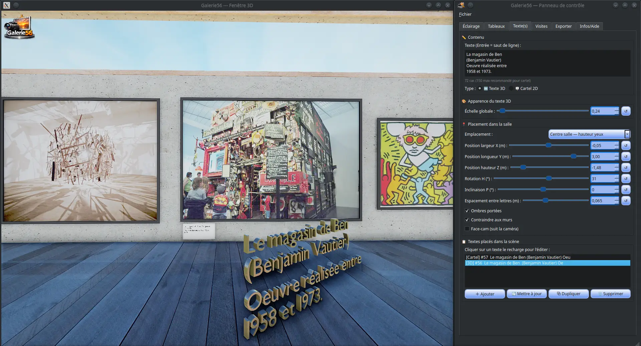Select the [Cartel] #57 list entry
Screen dimensions: 641x346
548,257
